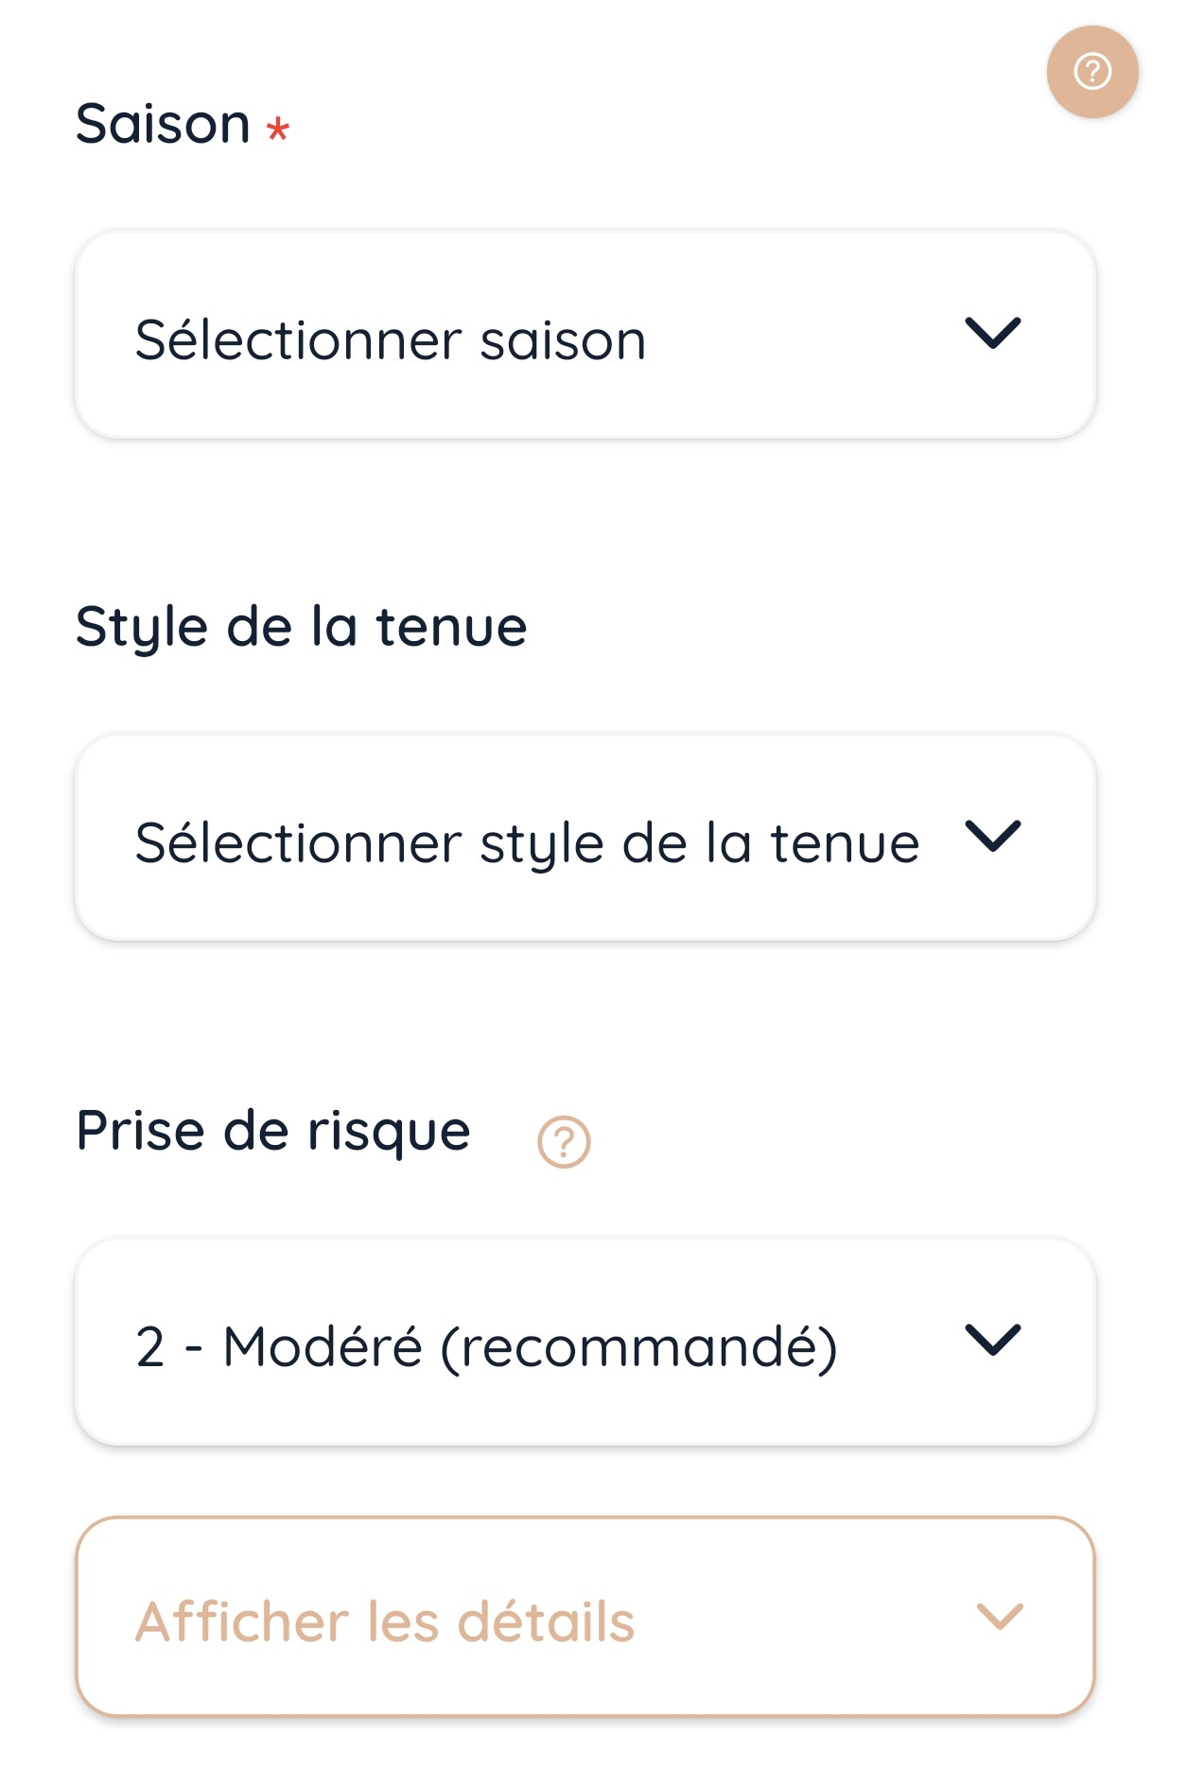Click the beige chevron in Afficher les détails
Image resolution: width=1187 pixels, height=1785 pixels.
1000,1617
